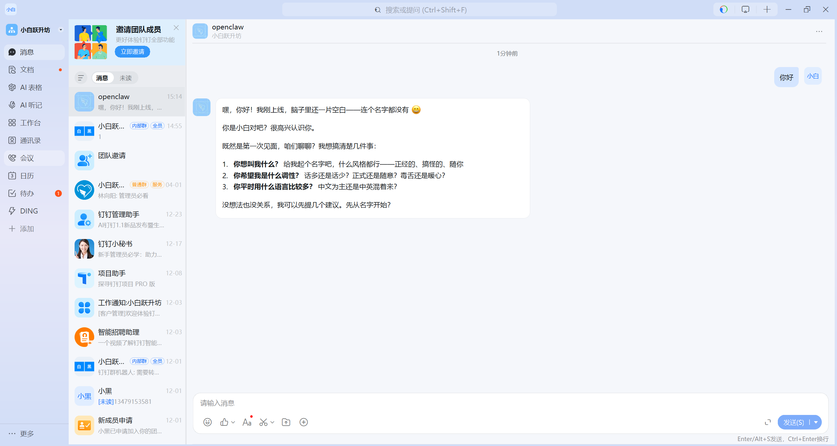Open chat more options ellipsis
Viewport: 837px width, 446px height.
(x=819, y=31)
